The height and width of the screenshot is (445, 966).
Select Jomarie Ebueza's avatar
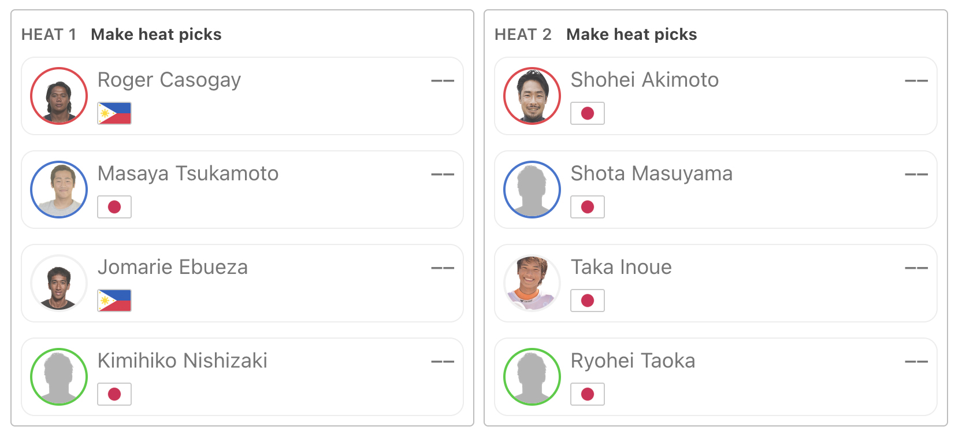59,283
